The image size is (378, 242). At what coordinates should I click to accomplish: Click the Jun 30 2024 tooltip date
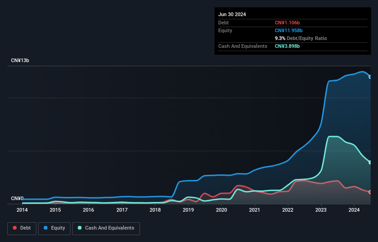[232, 14]
